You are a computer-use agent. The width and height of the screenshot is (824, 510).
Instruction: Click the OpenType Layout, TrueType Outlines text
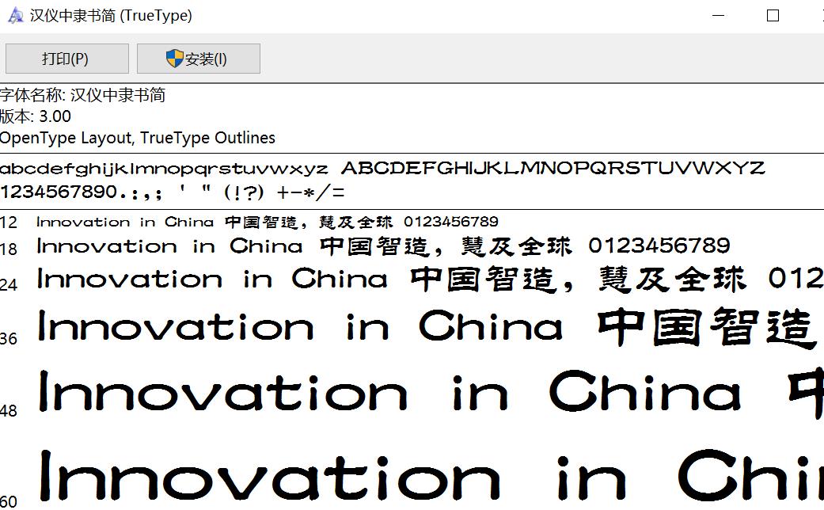[x=138, y=138]
